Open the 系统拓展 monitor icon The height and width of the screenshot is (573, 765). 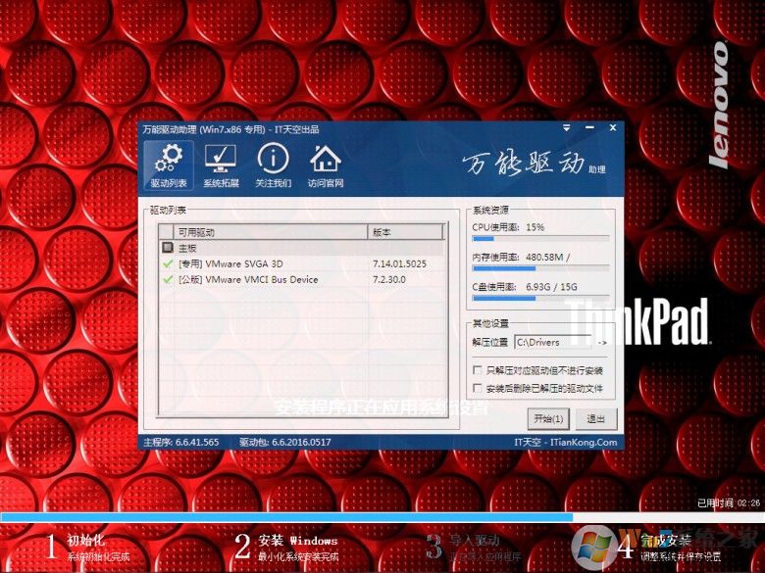pos(220,165)
